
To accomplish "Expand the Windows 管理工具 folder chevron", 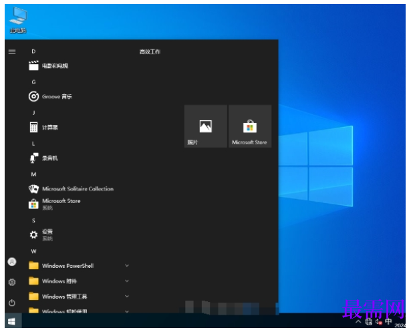I will click(127, 296).
